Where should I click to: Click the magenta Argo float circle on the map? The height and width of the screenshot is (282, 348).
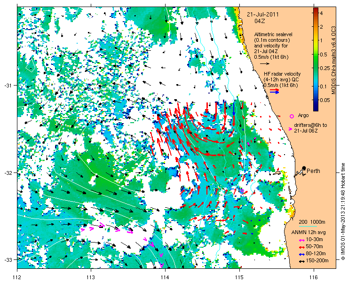[x=242, y=191]
